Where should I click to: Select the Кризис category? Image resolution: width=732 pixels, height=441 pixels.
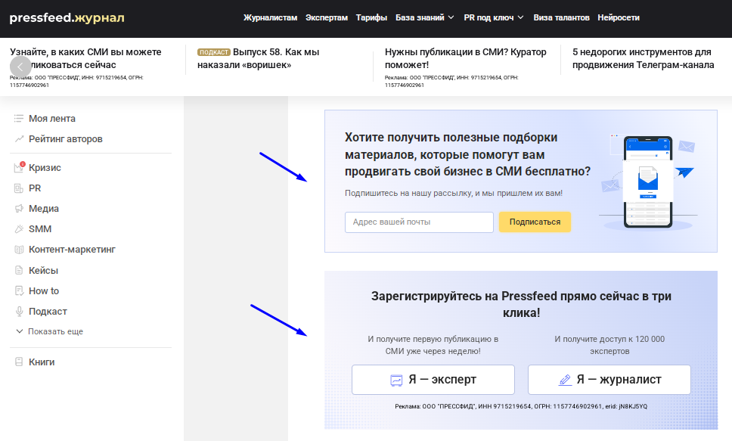click(x=45, y=168)
